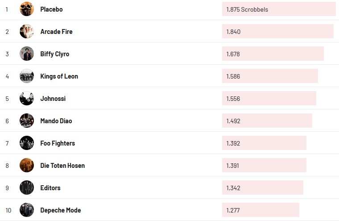Click the Biffy Clyro name link

(x=54, y=54)
